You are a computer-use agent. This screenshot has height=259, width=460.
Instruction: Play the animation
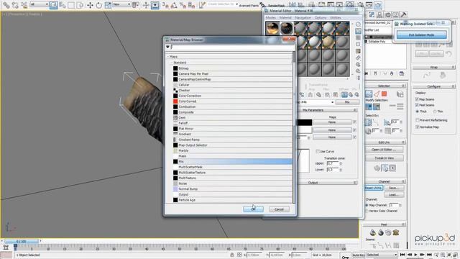[415, 255]
